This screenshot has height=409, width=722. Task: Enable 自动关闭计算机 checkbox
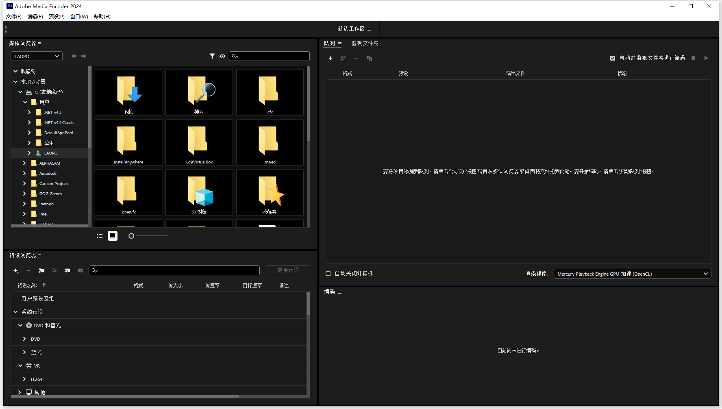pos(328,273)
